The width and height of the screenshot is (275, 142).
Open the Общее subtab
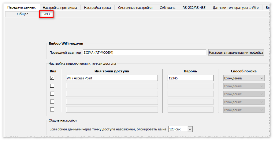[23, 14]
